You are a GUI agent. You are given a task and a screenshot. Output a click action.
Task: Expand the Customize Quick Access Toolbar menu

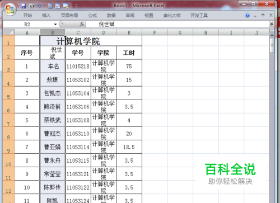point(76,6)
